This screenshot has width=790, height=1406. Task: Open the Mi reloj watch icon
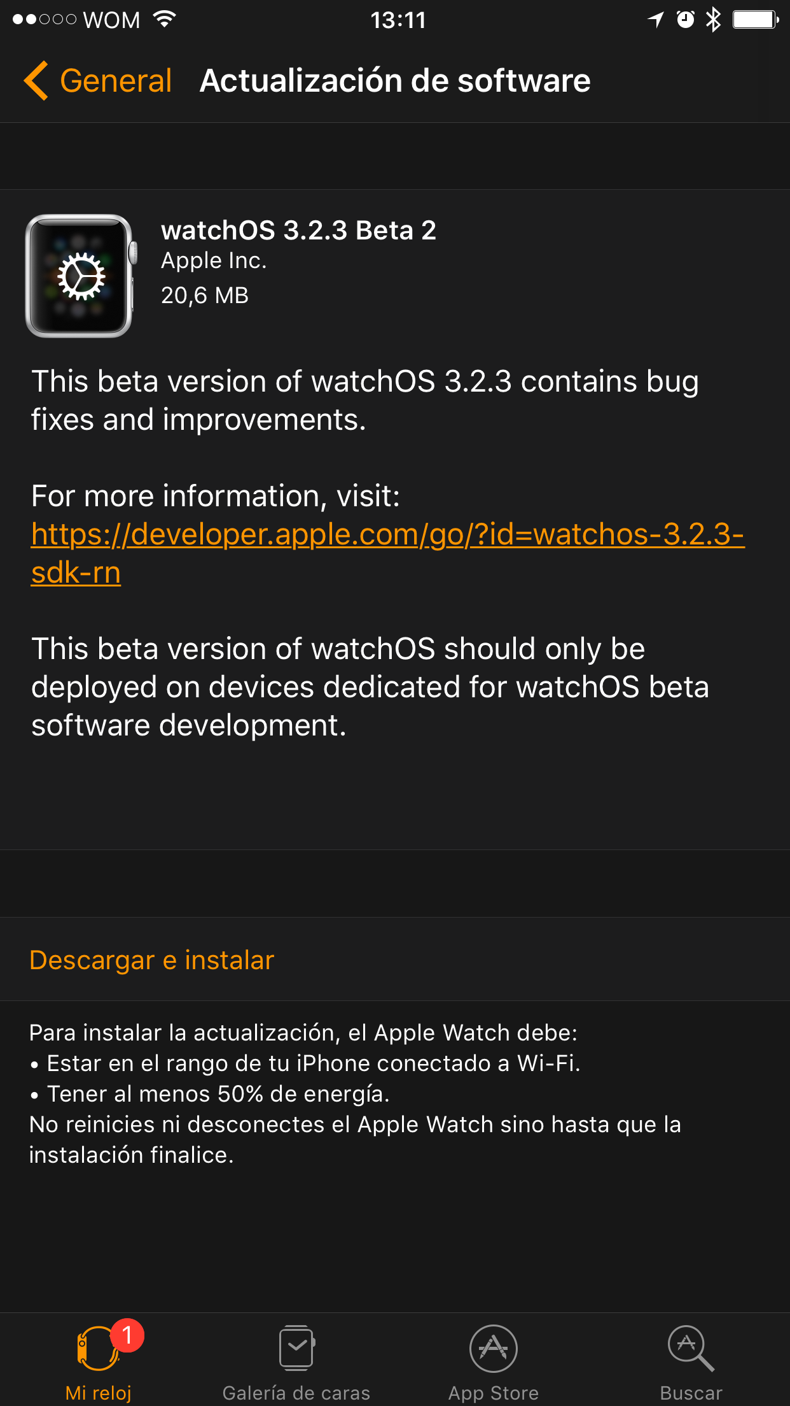point(98,1349)
